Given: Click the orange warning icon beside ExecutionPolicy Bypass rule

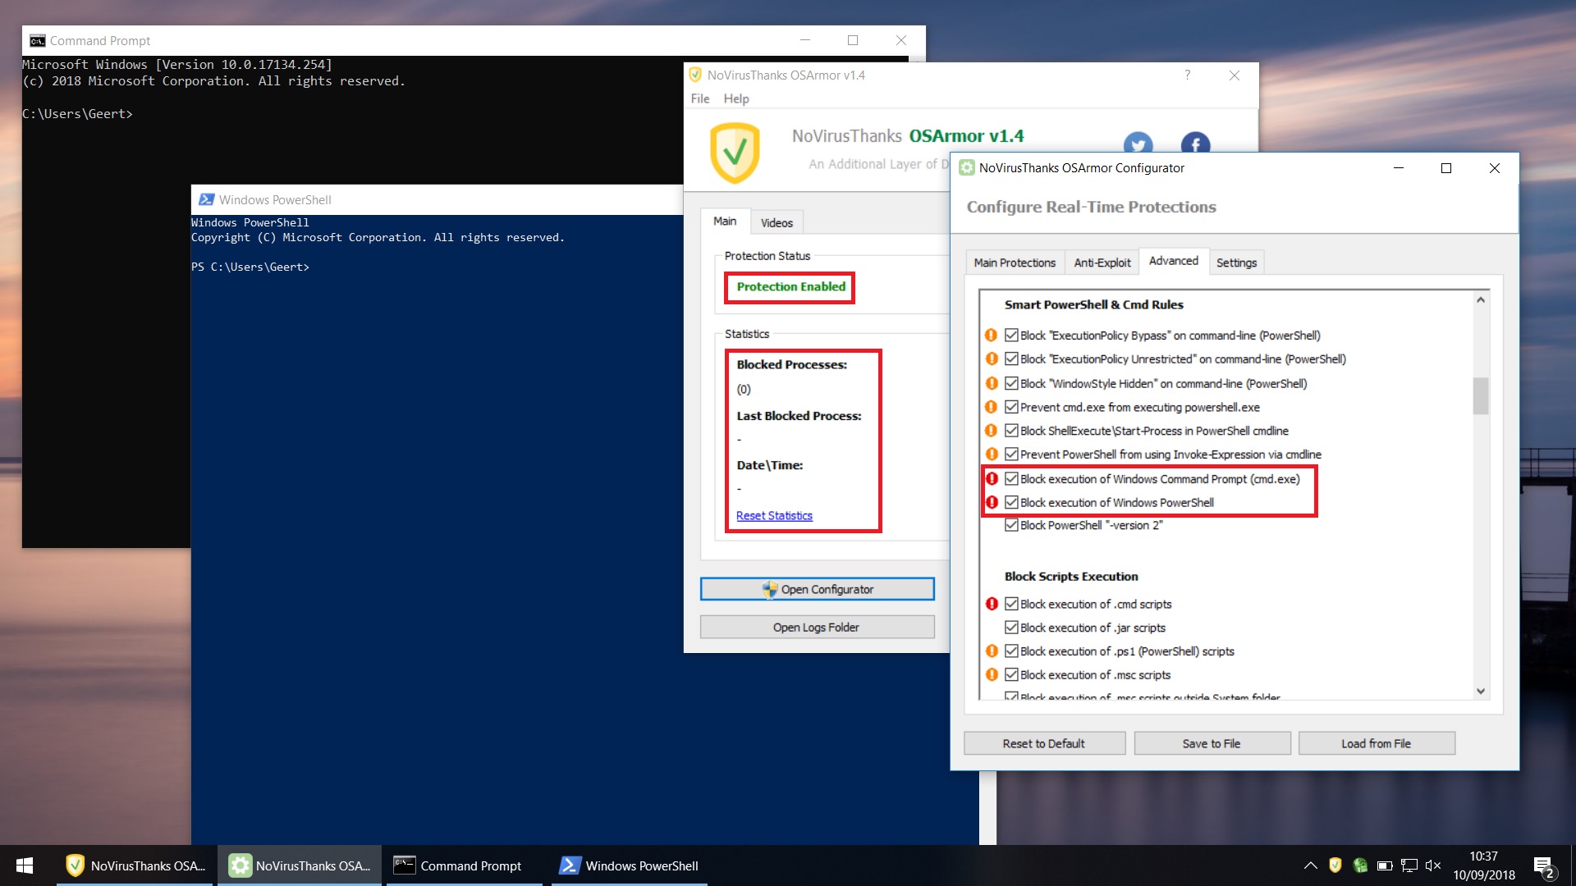Looking at the screenshot, I should pos(992,336).
